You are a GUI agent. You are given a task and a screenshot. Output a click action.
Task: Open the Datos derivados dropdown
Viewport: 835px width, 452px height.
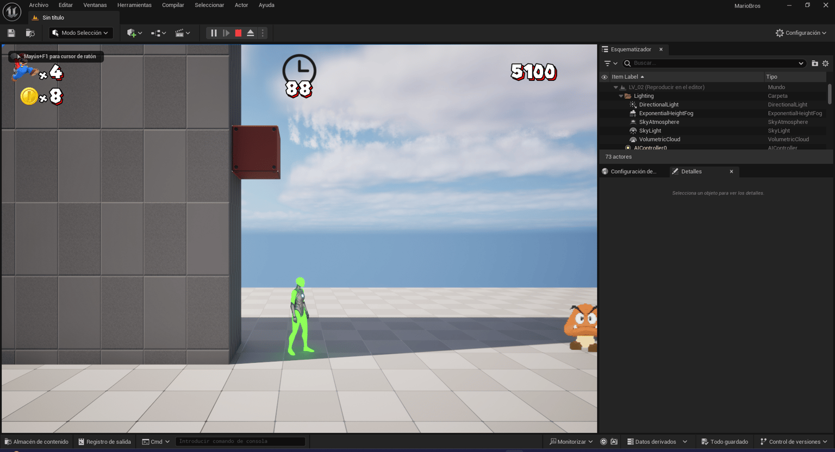click(x=657, y=442)
